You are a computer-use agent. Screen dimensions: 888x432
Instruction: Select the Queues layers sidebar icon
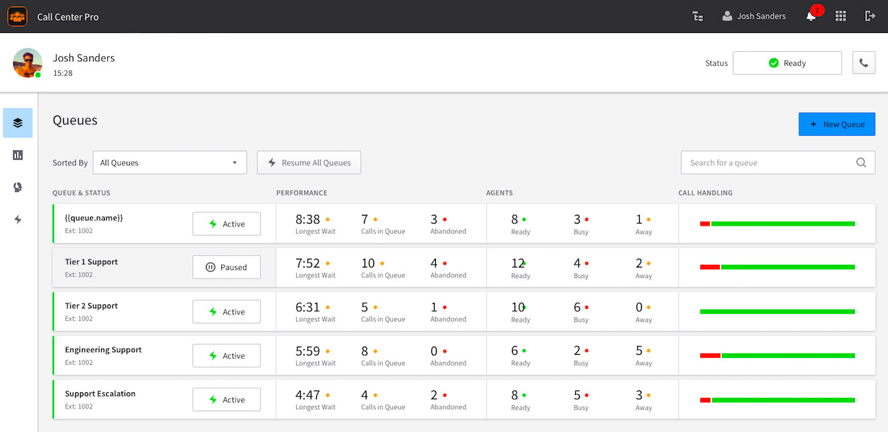click(x=17, y=123)
